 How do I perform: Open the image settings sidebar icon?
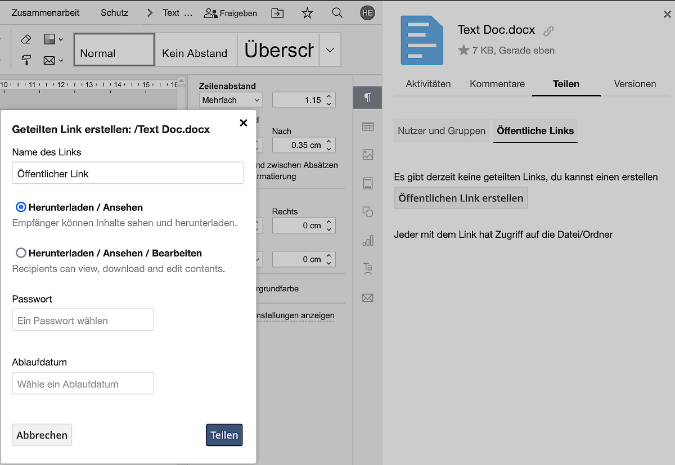[x=367, y=155]
